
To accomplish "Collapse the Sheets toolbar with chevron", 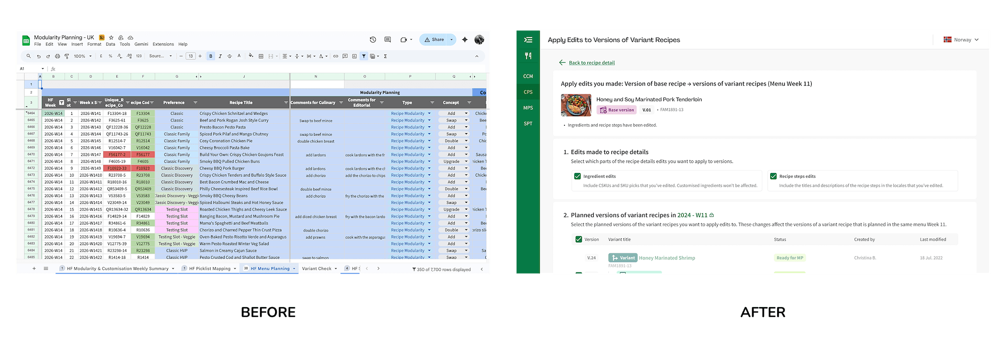I will click(x=477, y=56).
